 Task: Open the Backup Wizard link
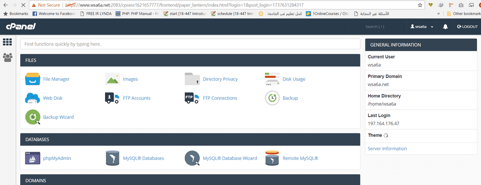coord(59,117)
